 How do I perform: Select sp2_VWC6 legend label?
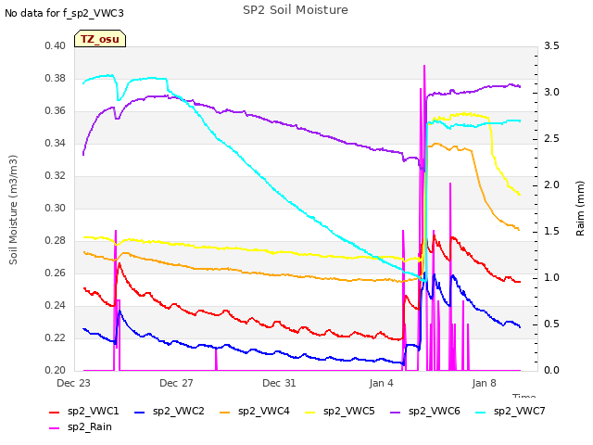435,411
